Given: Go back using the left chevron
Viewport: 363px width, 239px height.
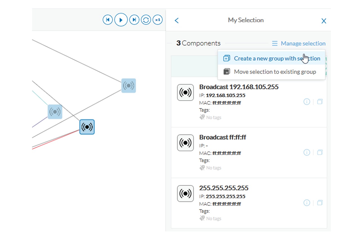Looking at the screenshot, I should pyautogui.click(x=177, y=21).
